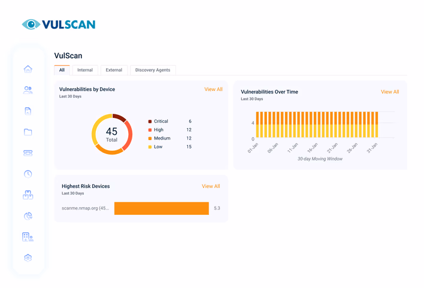
Task: View All in Vulnerabilities Over Time
Action: click(390, 92)
